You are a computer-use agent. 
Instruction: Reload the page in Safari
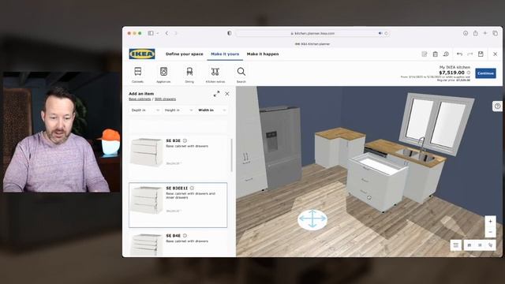click(x=386, y=33)
